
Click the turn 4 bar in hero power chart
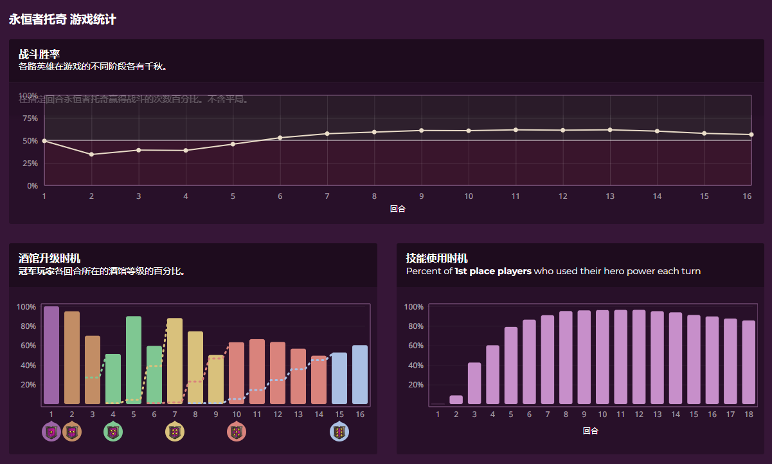pos(492,375)
